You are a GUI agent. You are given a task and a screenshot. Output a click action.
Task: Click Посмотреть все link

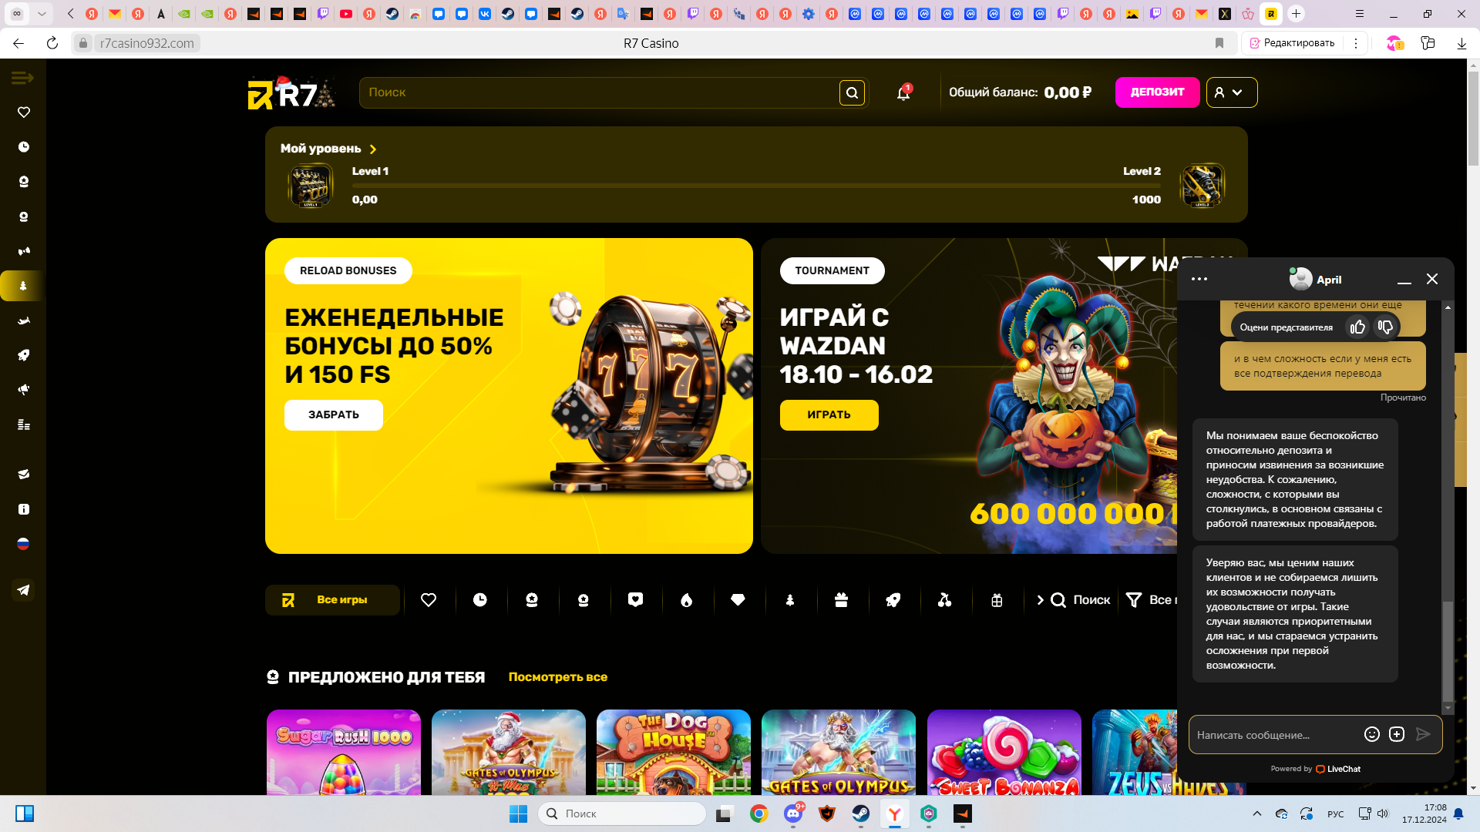coord(558,677)
